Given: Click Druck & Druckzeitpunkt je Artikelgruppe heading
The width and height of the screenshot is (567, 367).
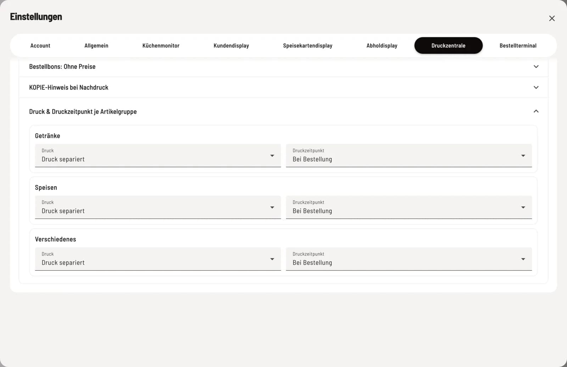Looking at the screenshot, I should click(x=83, y=112).
